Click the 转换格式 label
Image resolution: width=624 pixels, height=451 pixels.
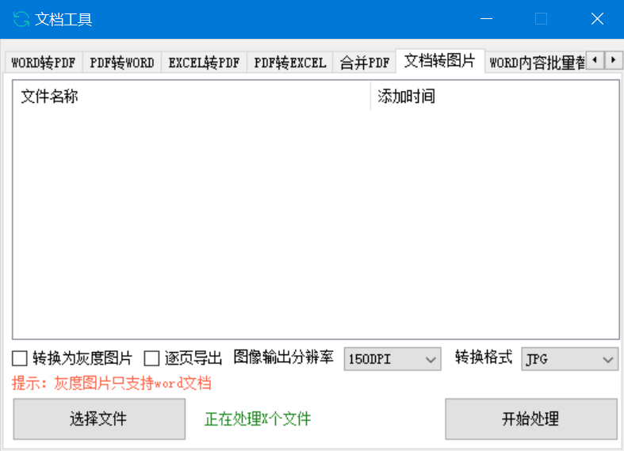(484, 357)
